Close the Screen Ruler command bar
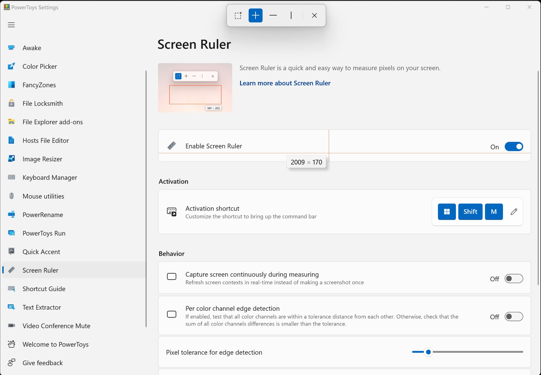 [x=314, y=15]
